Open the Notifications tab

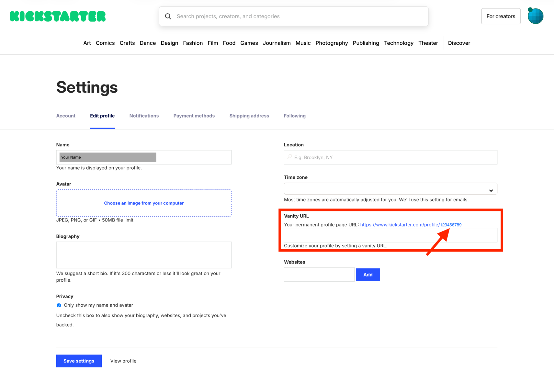(x=144, y=116)
